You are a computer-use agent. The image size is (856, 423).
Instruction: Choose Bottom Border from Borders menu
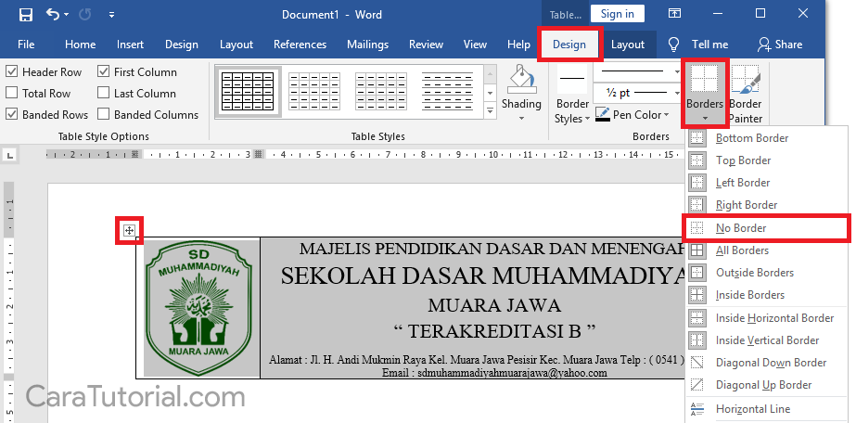[764, 138]
